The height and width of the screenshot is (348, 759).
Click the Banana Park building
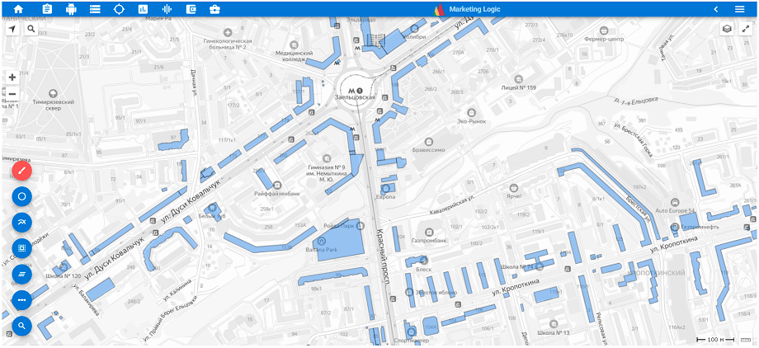[x=340, y=241]
